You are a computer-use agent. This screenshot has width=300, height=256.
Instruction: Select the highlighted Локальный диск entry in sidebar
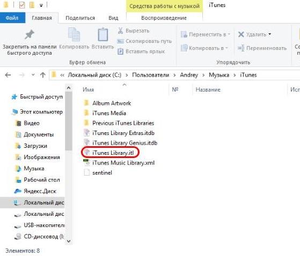point(32,202)
